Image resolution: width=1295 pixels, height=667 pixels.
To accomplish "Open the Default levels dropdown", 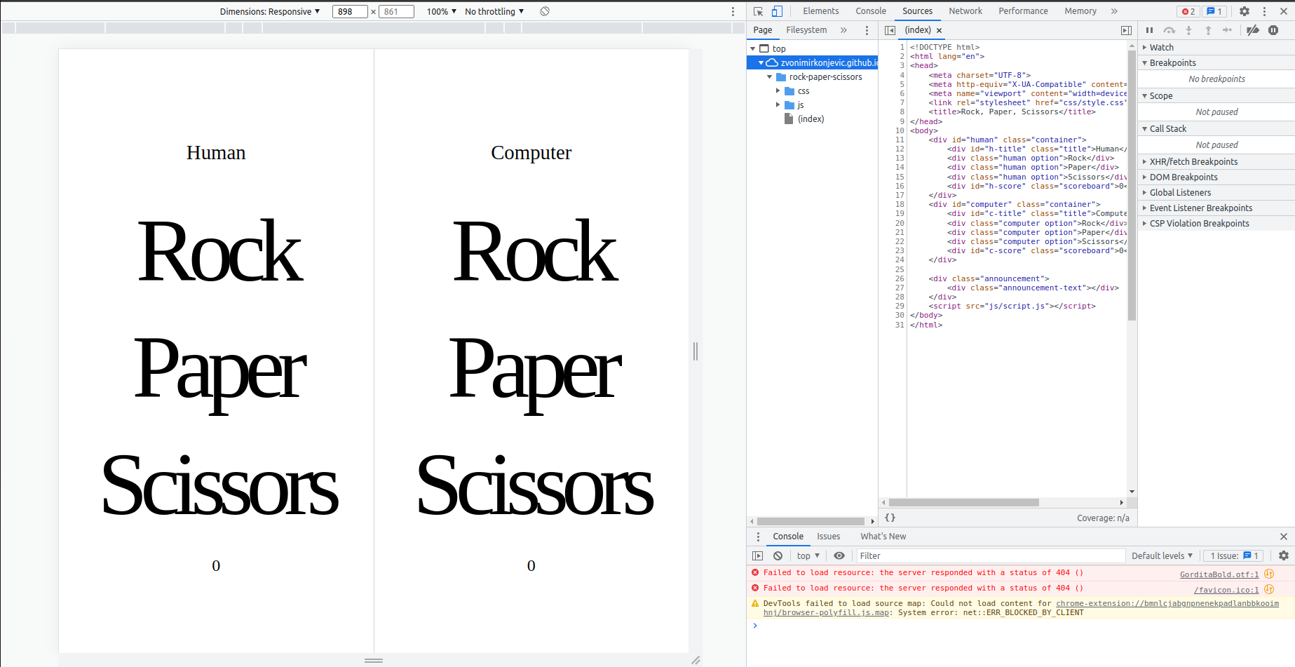I will pos(1162,555).
